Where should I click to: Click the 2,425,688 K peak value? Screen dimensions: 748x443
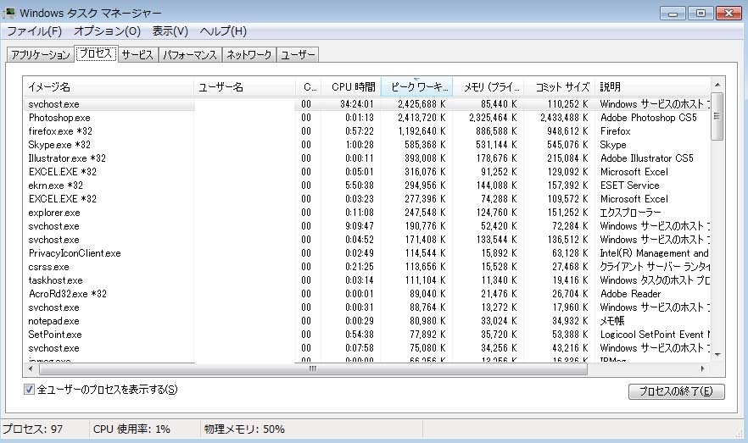coord(421,104)
